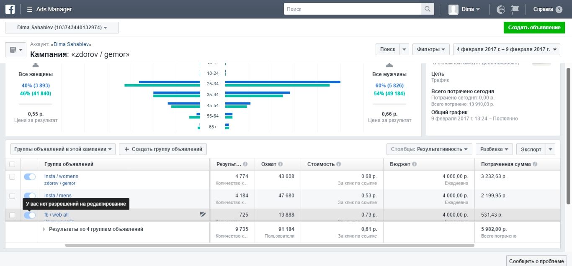The image size is (572, 266).
Task: Click info icon next to Охват column
Action: pyautogui.click(x=281, y=164)
